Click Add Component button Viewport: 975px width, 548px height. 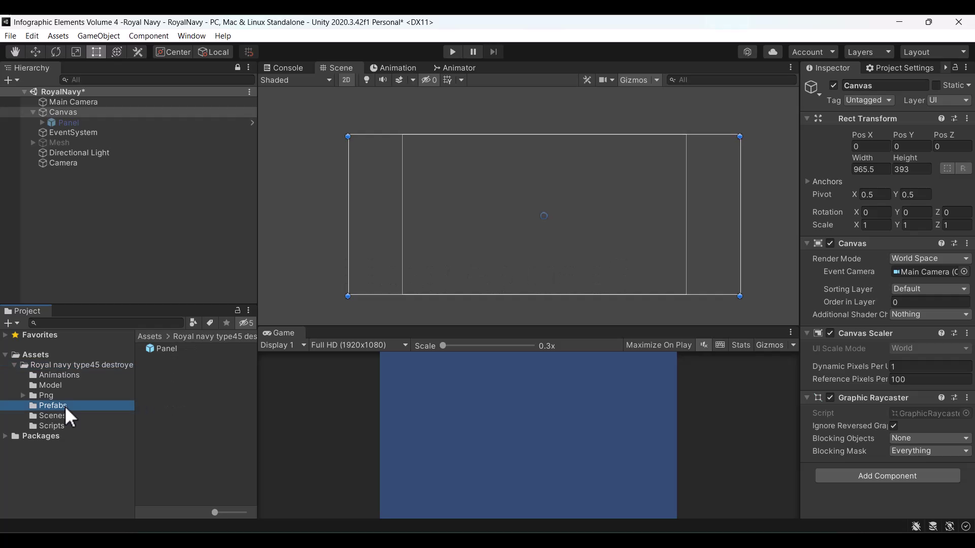tap(887, 475)
